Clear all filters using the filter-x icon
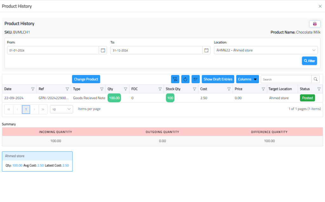Screen dimensions: 325x202 [175, 79]
